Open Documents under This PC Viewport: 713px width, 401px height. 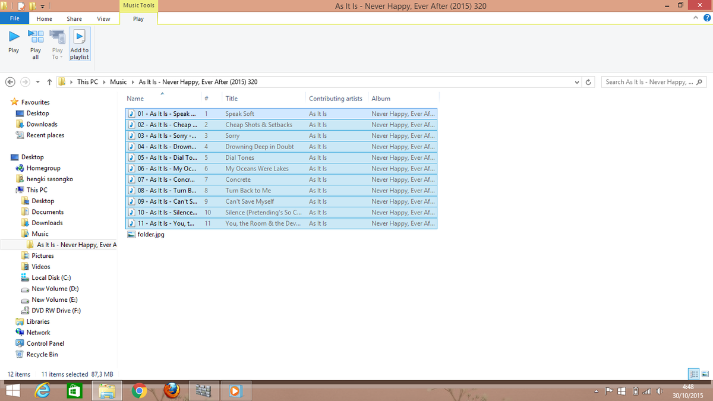coord(48,212)
